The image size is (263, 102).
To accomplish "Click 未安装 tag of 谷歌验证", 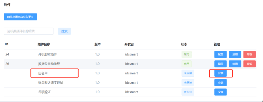I will pyautogui.click(x=188, y=92).
